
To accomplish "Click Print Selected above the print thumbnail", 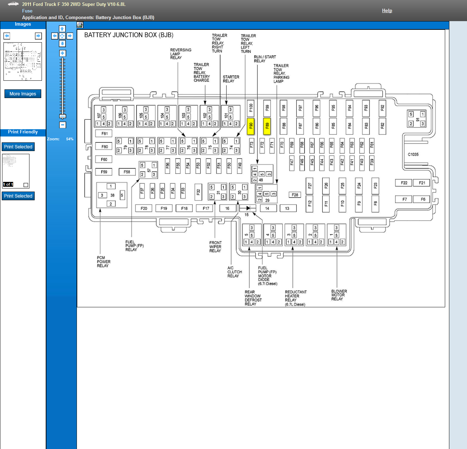I will [18, 147].
